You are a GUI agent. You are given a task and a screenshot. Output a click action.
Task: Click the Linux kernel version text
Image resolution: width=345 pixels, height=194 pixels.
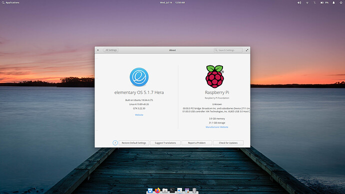click(x=139, y=104)
